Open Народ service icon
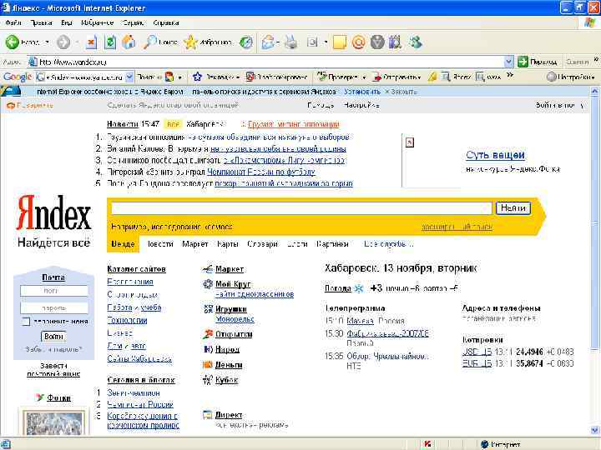Image resolution: width=601 pixels, height=450 pixels. click(x=208, y=349)
